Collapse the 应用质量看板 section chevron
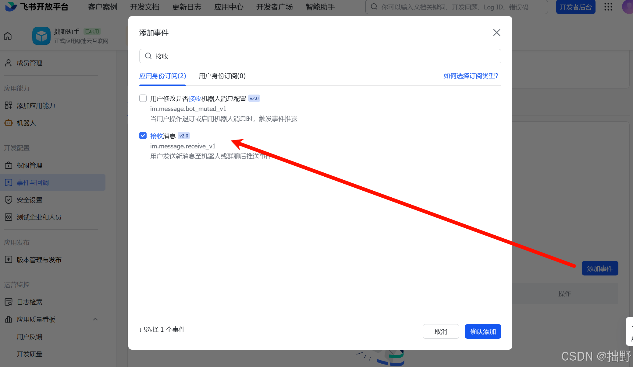Image resolution: width=633 pixels, height=367 pixels. coord(95,319)
